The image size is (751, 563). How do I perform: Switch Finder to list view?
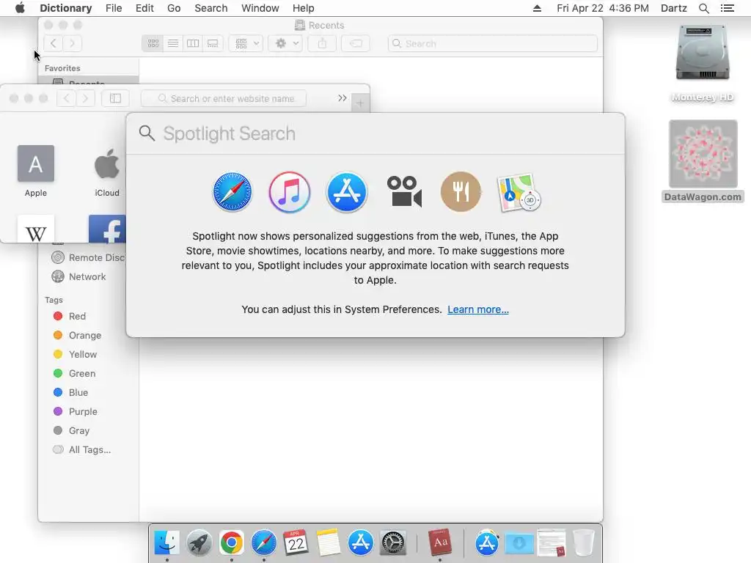(x=173, y=43)
